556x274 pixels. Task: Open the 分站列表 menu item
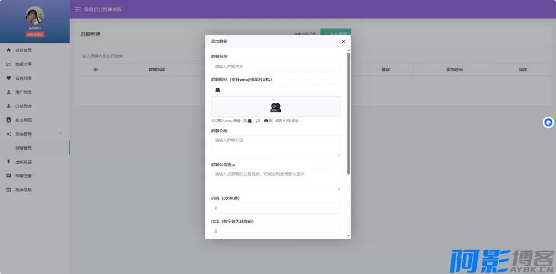click(x=23, y=106)
